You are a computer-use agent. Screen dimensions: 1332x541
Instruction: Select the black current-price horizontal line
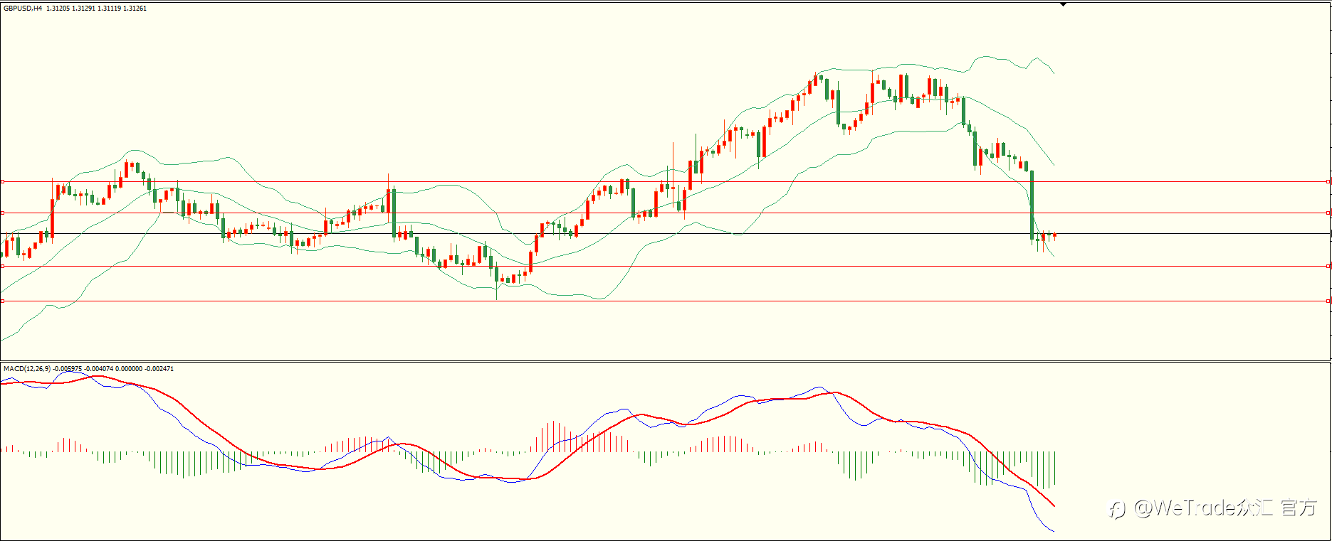tap(666, 233)
